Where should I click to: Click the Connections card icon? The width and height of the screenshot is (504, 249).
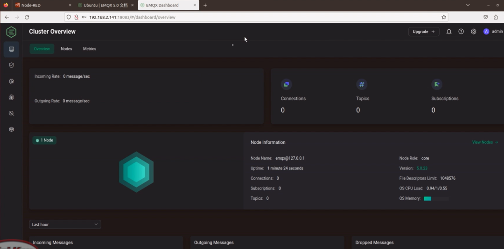click(287, 84)
